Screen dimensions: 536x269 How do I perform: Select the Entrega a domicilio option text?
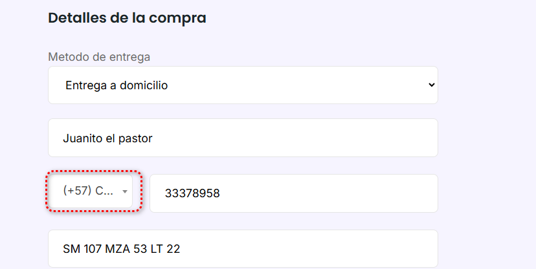(117, 85)
